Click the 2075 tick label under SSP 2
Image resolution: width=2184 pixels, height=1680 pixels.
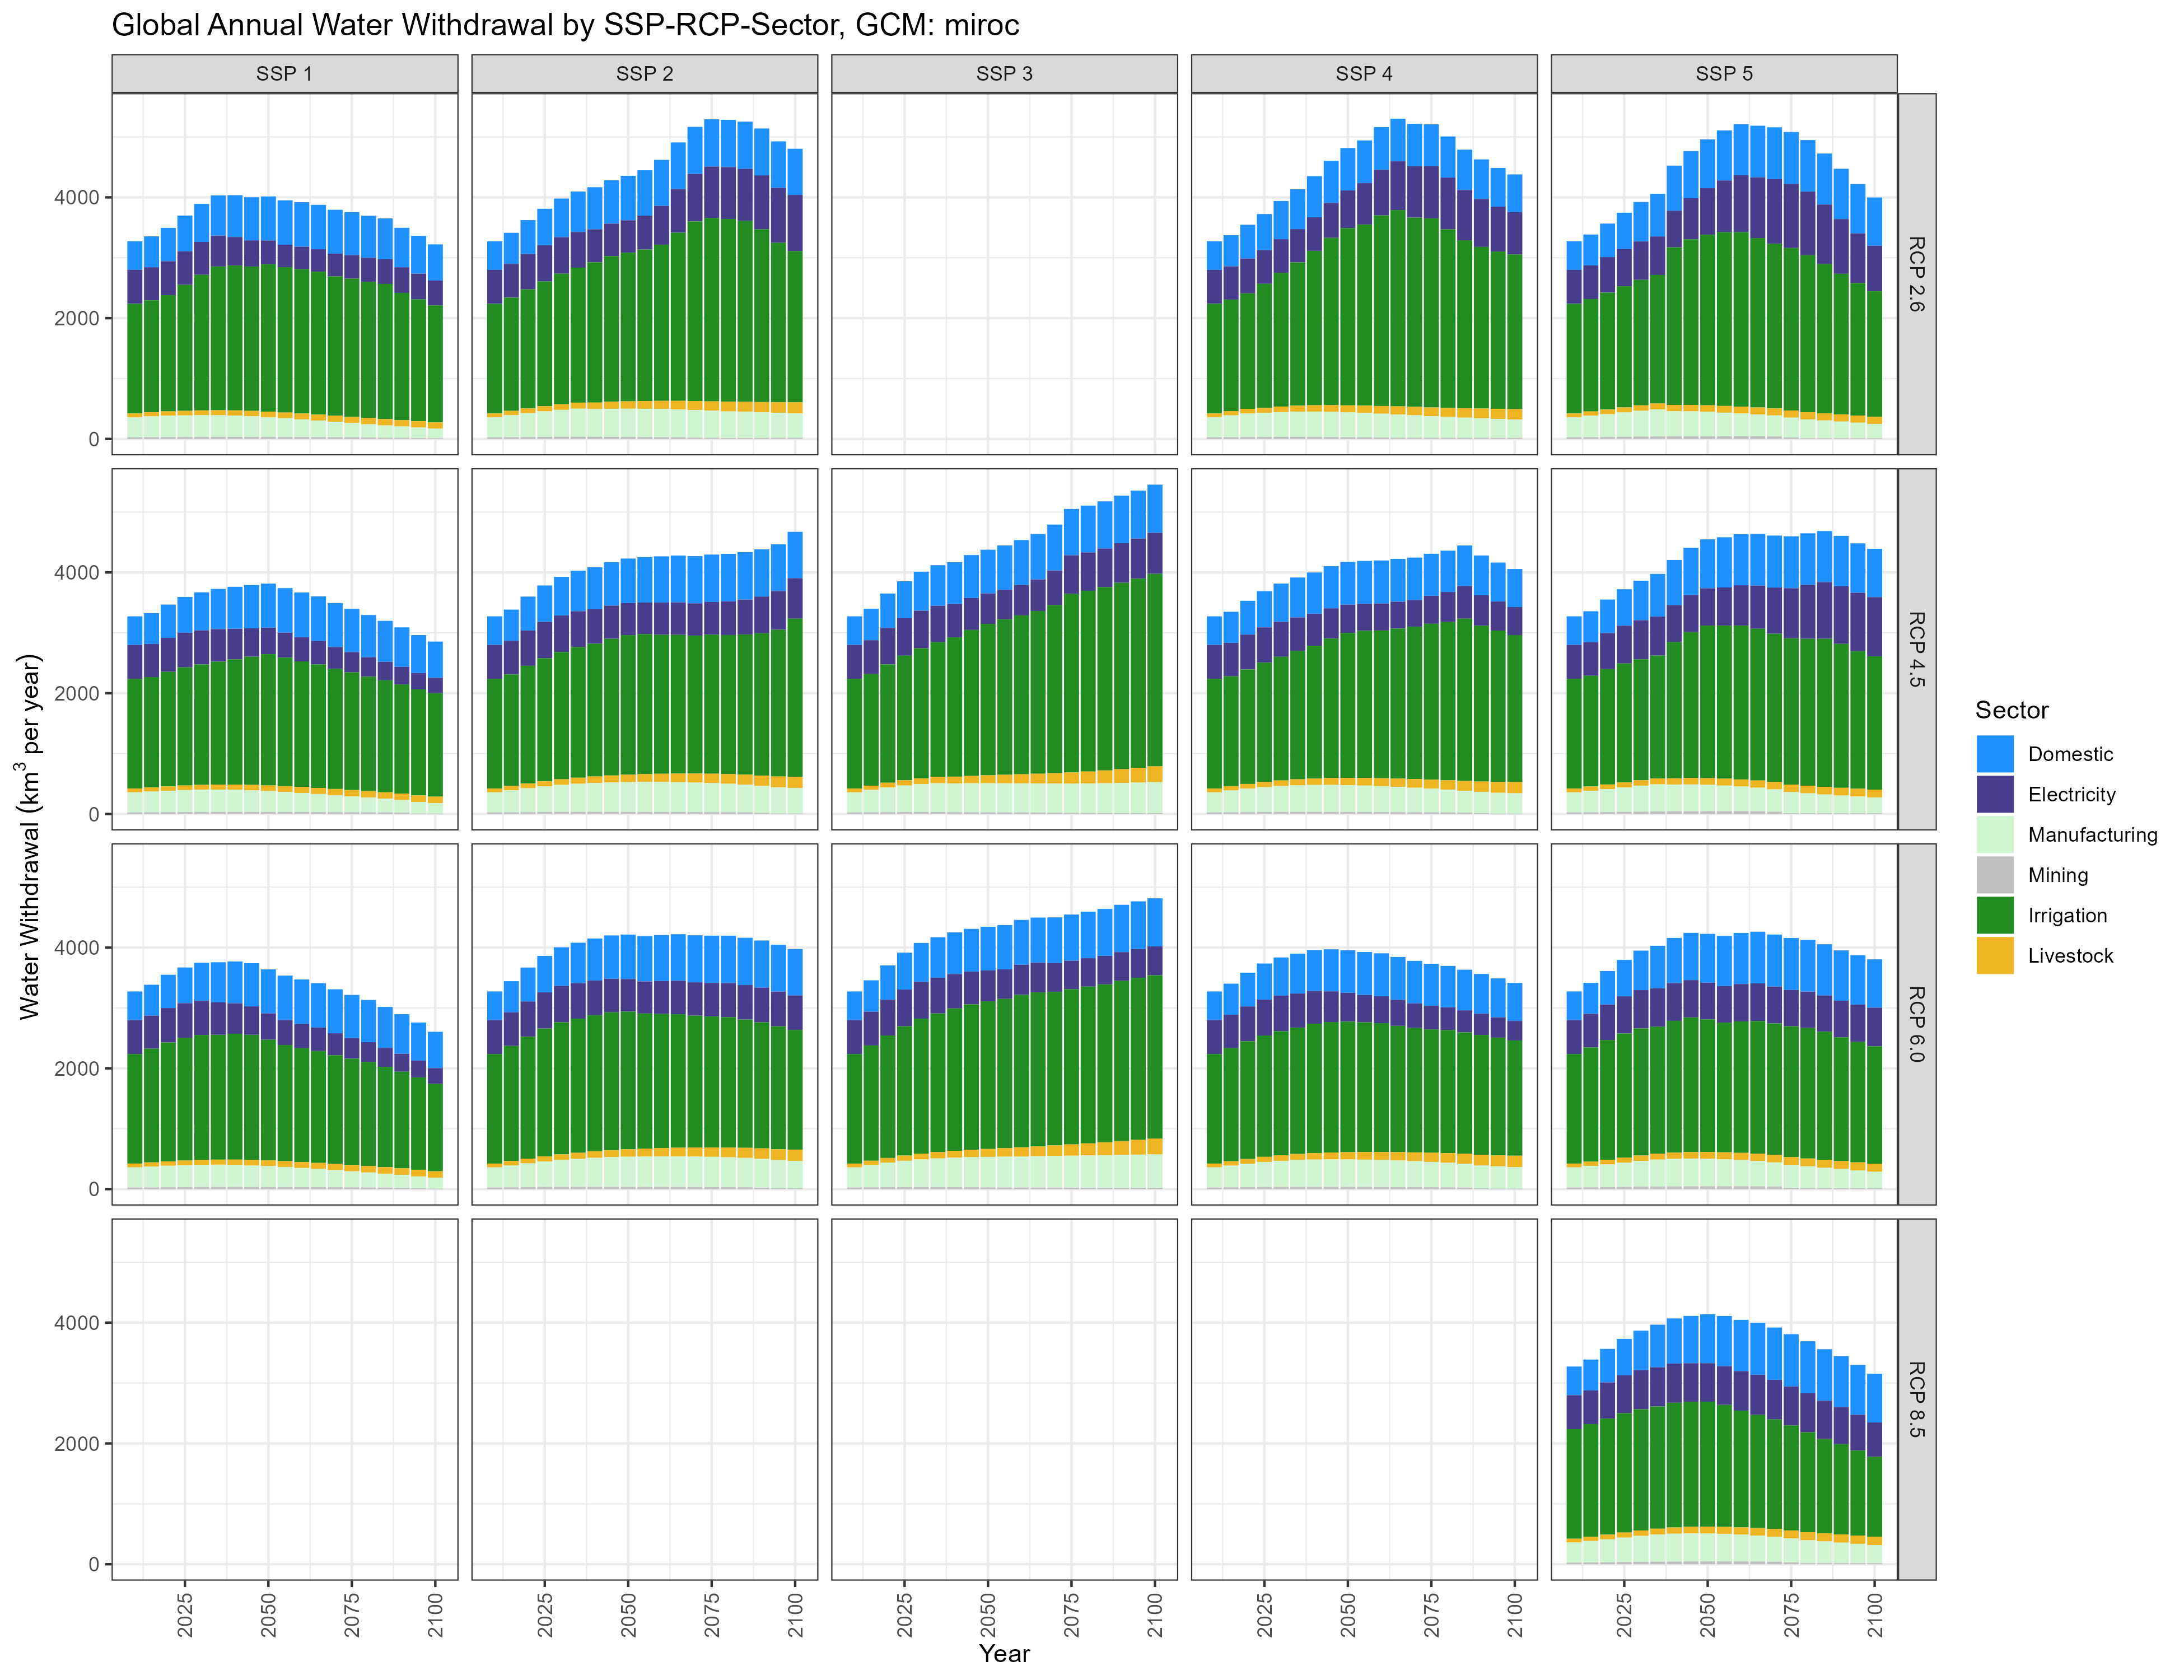(712, 1615)
